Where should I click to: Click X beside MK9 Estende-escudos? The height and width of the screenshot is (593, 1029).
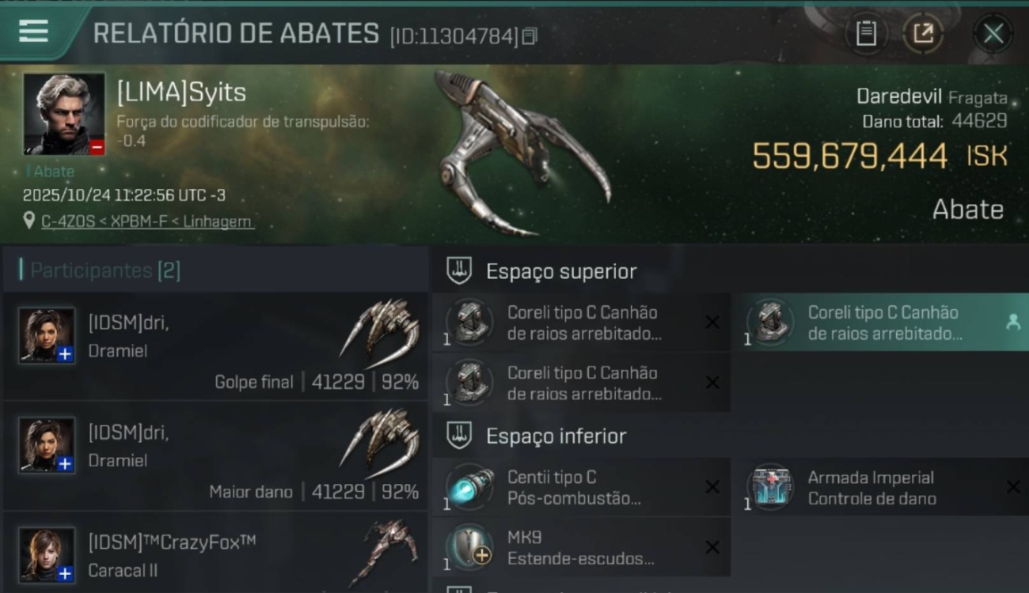point(712,547)
